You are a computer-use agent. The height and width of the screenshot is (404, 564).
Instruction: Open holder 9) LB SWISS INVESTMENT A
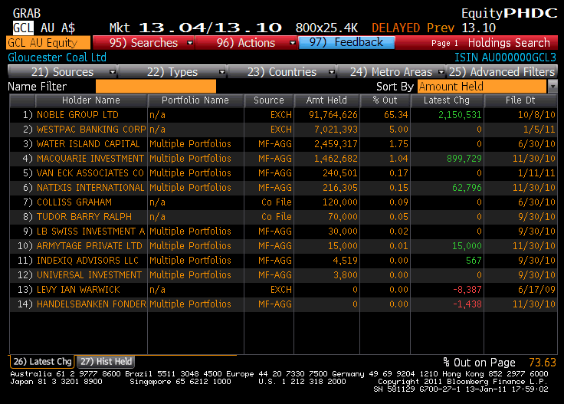point(91,232)
